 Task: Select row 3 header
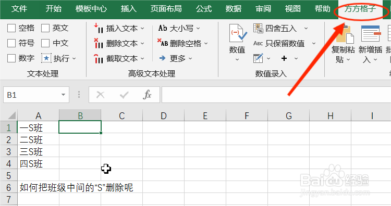point(8,151)
